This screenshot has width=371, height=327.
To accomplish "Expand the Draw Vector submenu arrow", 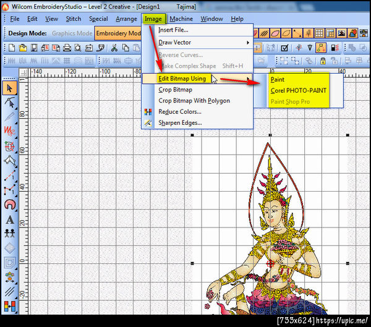I will pos(248,43).
